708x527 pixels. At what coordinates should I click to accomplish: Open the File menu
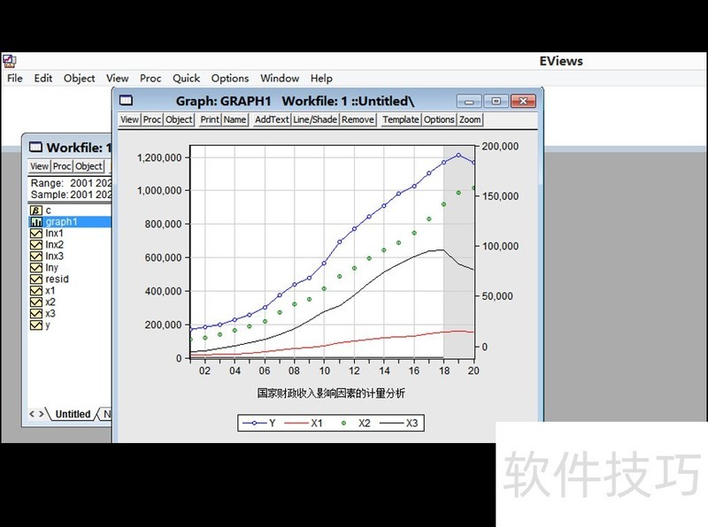coord(15,78)
